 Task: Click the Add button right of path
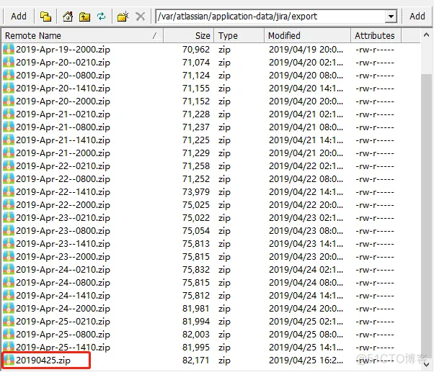pyautogui.click(x=417, y=17)
